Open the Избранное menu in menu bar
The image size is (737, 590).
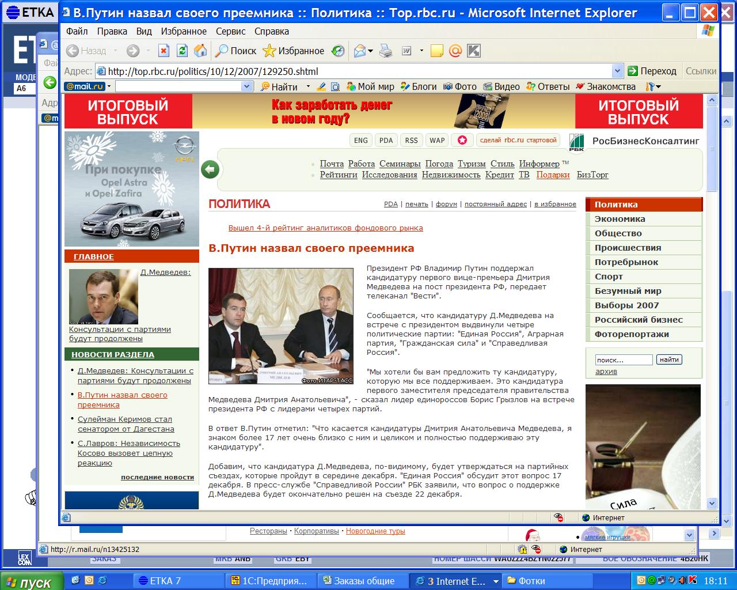(x=184, y=31)
